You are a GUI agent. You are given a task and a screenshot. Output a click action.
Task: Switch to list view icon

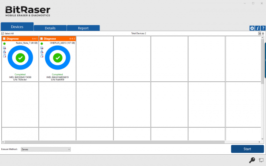[263, 33]
